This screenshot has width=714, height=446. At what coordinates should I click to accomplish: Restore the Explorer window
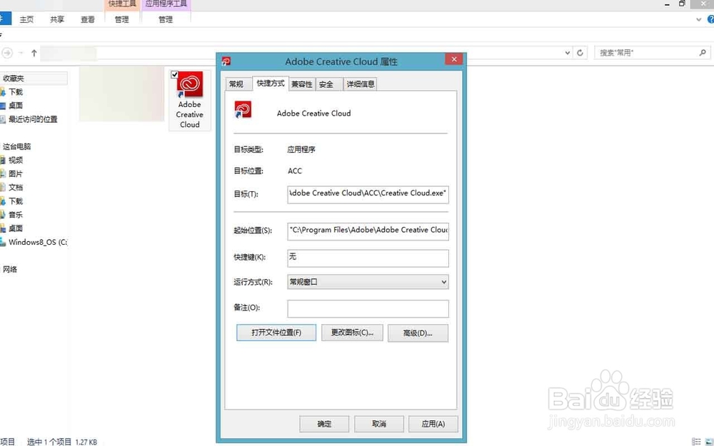click(x=682, y=4)
